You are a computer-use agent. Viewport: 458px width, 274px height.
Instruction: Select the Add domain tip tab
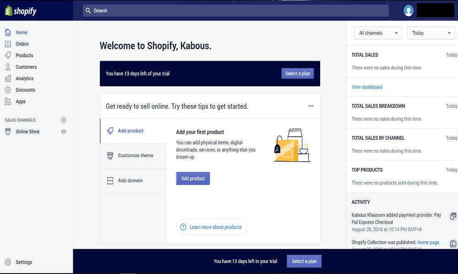click(133, 180)
